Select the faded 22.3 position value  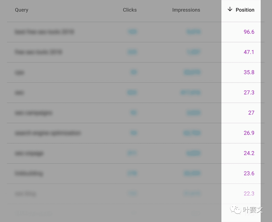pos(249,193)
